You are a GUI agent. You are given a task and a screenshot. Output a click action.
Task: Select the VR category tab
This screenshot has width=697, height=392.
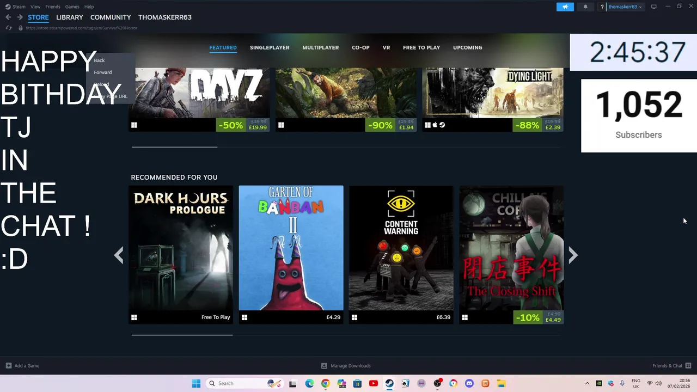(x=386, y=47)
